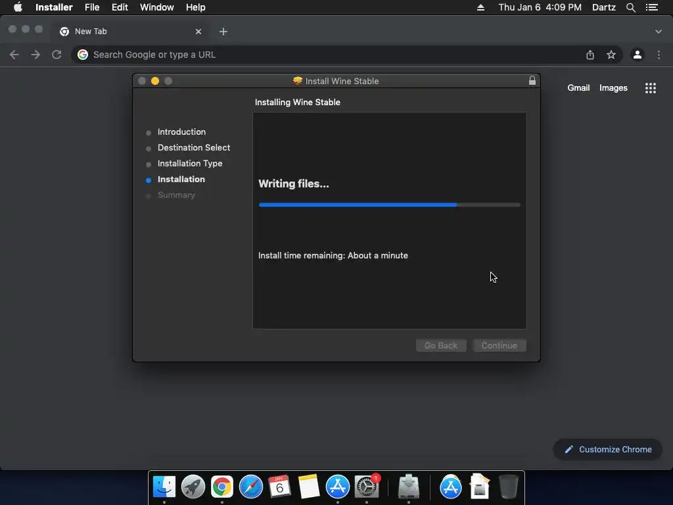The height and width of the screenshot is (505, 673).
Task: Open the document stack in the Dock
Action: (x=479, y=487)
